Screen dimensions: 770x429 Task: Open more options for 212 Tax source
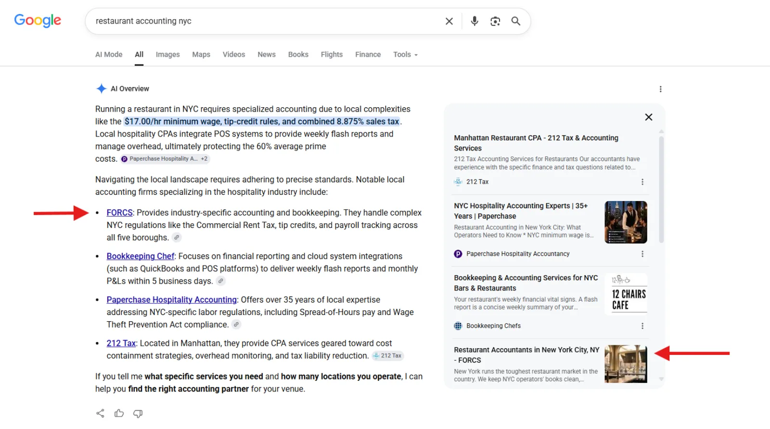(642, 182)
